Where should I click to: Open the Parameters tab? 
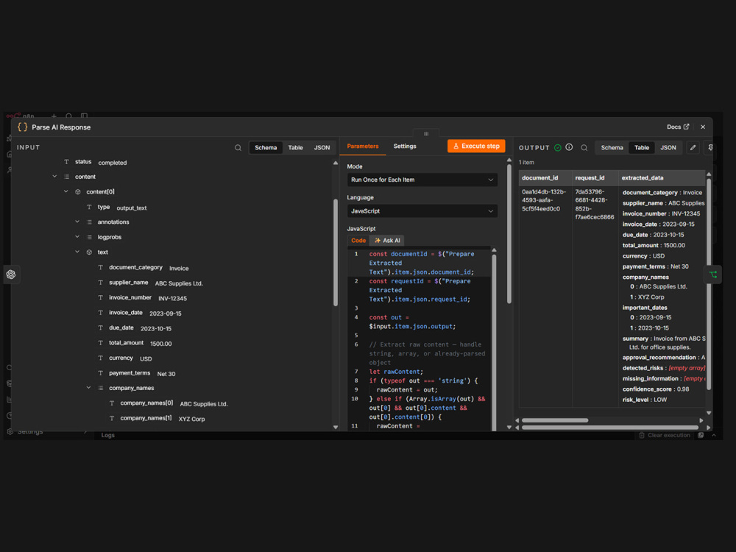click(x=362, y=146)
